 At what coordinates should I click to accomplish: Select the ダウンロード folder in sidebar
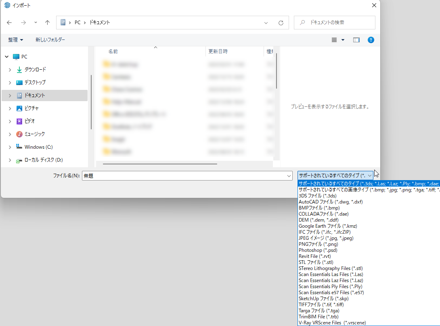[35, 70]
